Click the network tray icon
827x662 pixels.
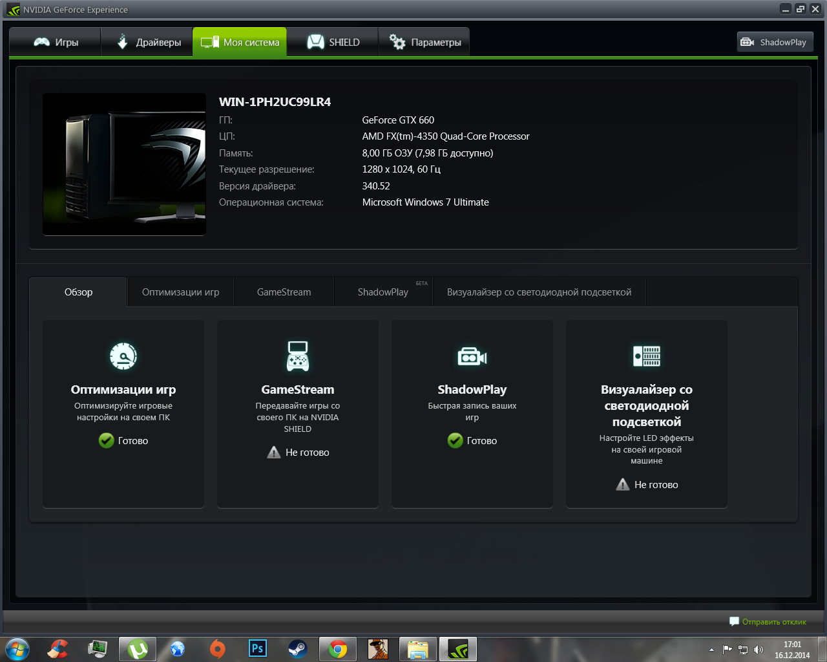743,650
